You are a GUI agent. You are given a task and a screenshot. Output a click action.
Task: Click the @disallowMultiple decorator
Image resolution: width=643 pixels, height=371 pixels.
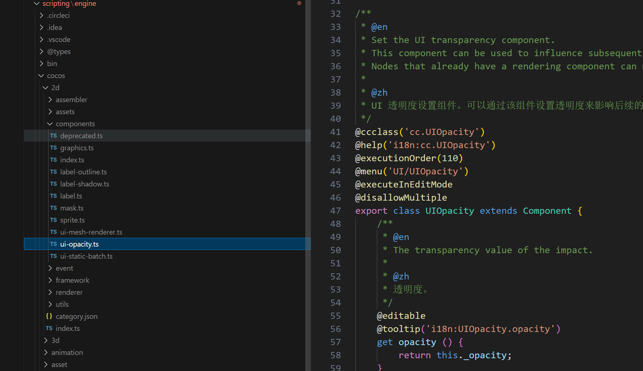(x=401, y=198)
